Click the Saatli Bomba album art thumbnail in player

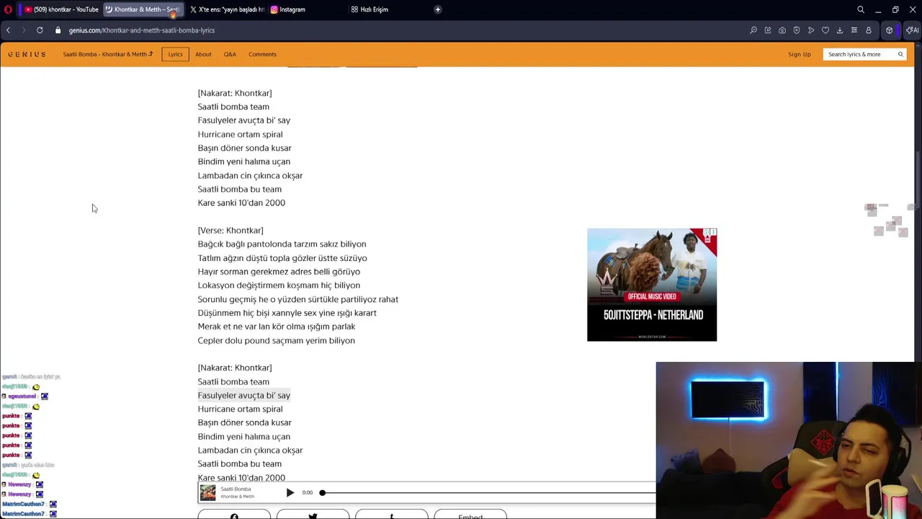207,492
